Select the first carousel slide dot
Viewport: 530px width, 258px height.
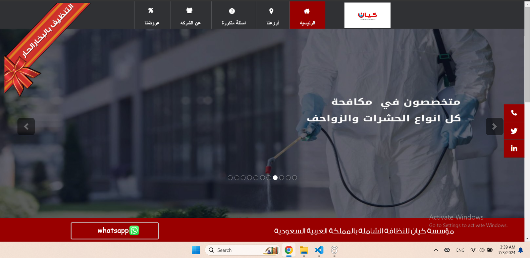click(x=230, y=178)
